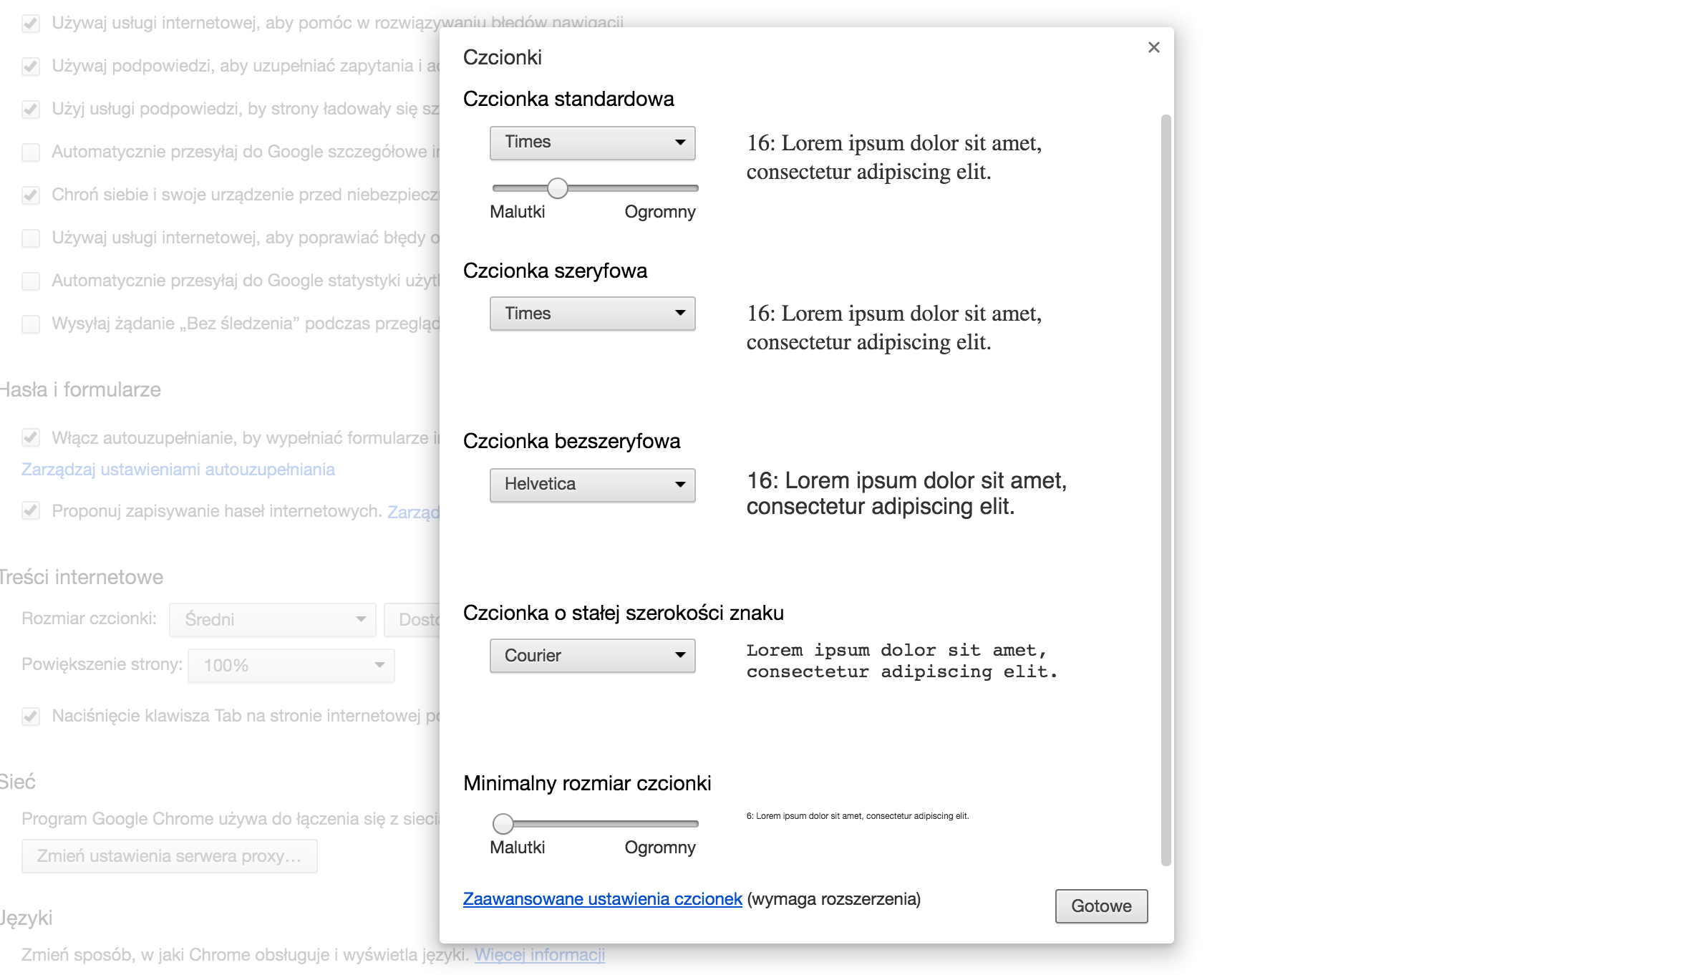Click the dialog's vertical scrollbar
The height and width of the screenshot is (975, 1681).
[1166, 490]
